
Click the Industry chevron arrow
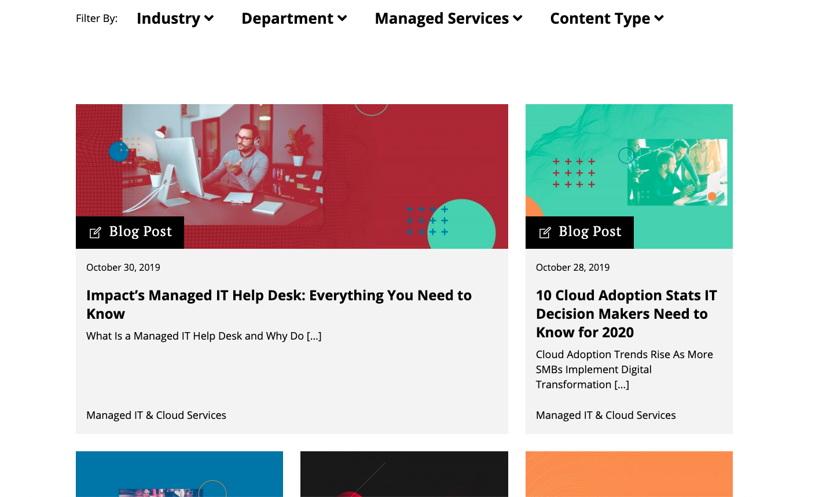[210, 19]
